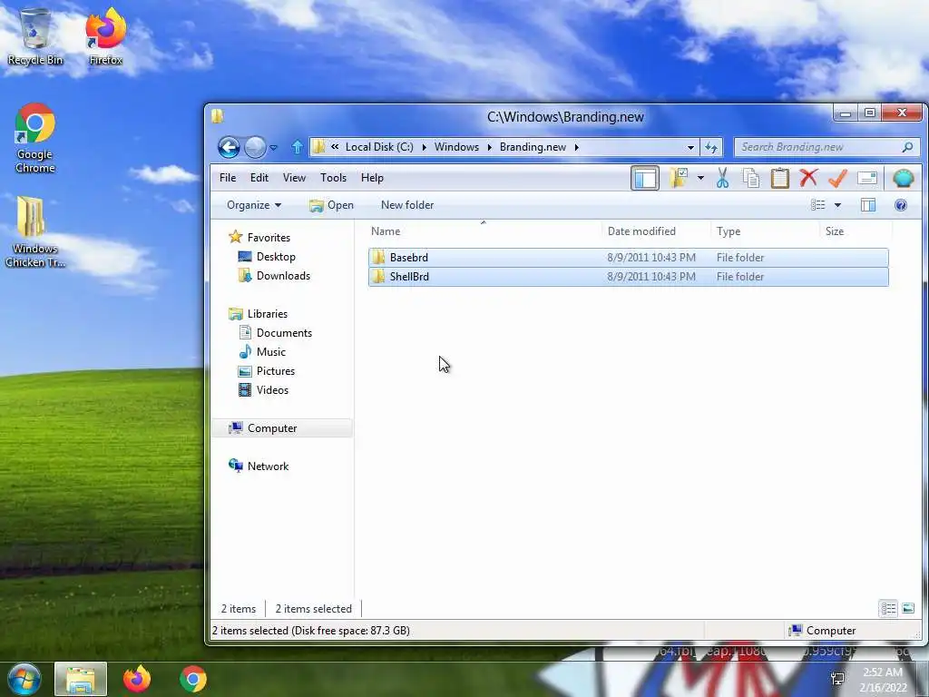Launch Firefox from the taskbar
929x697 pixels.
(x=137, y=679)
